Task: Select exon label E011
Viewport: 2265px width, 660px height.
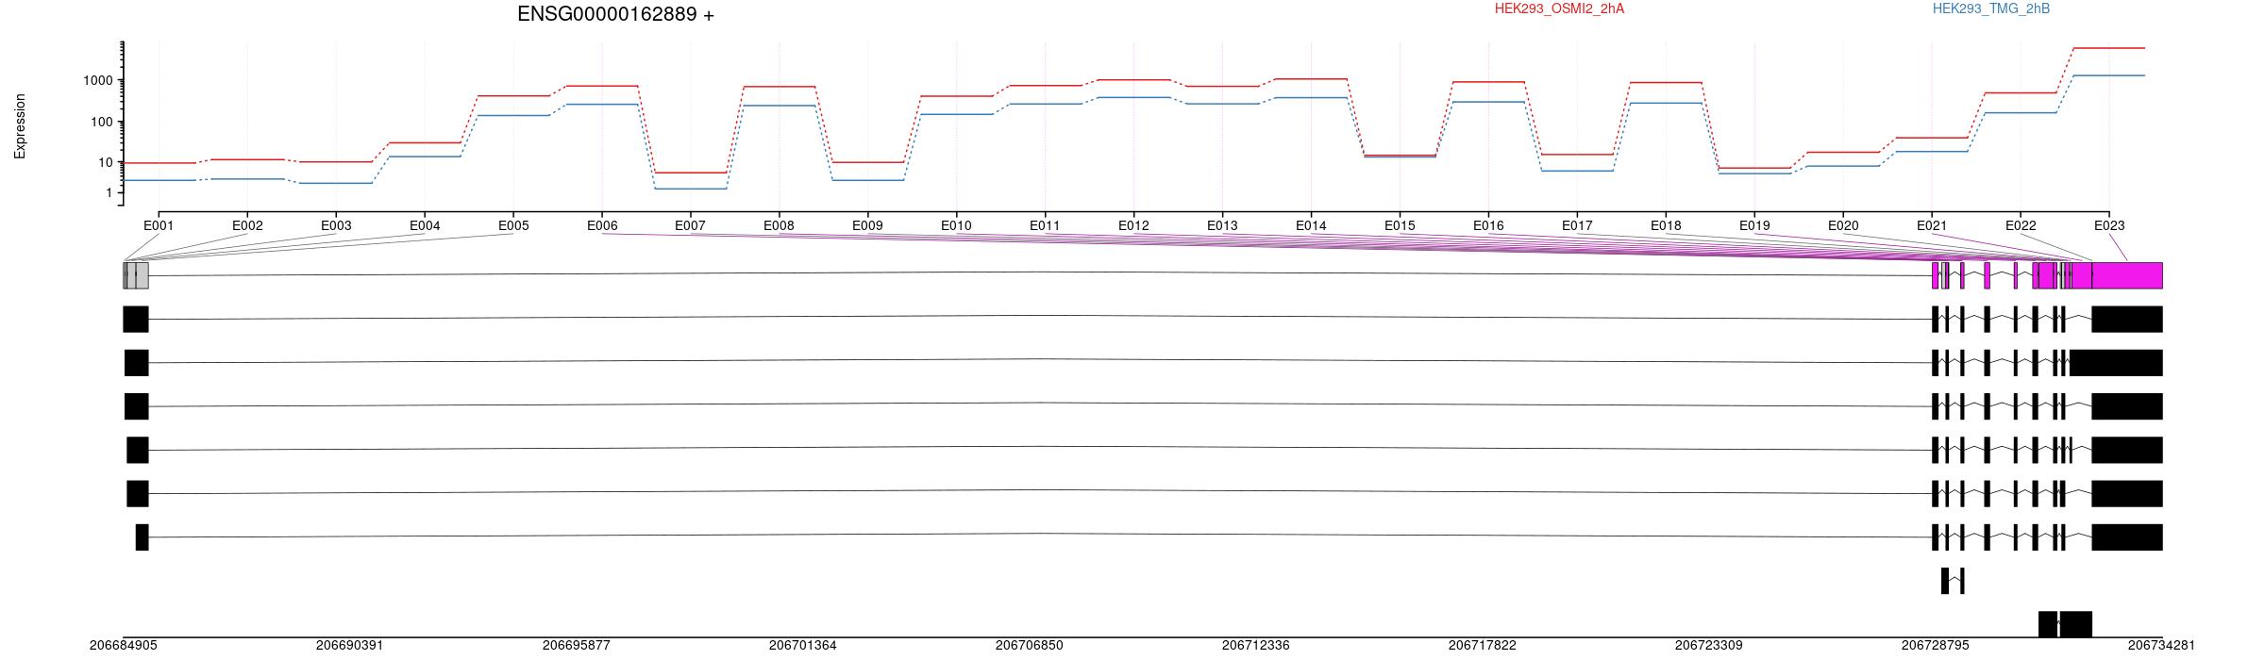Action: point(1045,226)
